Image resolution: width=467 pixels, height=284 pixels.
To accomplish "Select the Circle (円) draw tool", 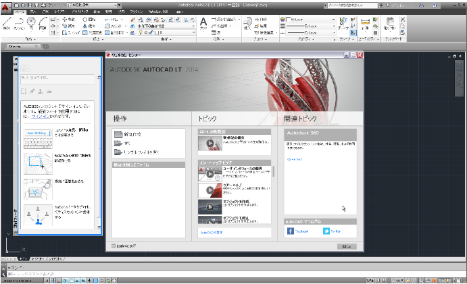I will point(31,24).
